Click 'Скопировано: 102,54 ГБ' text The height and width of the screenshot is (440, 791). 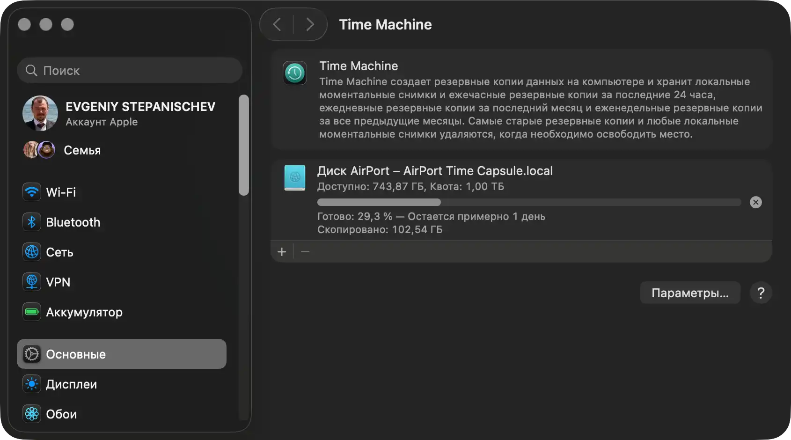point(380,229)
